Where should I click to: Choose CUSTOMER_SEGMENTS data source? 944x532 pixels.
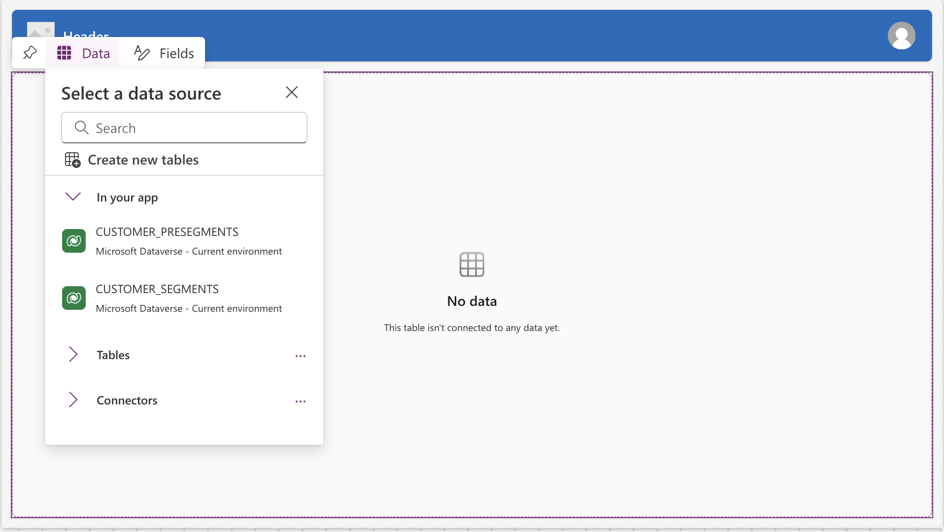click(x=158, y=289)
